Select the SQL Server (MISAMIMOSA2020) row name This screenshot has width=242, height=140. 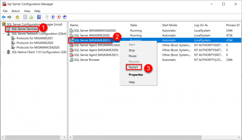coord(95,30)
